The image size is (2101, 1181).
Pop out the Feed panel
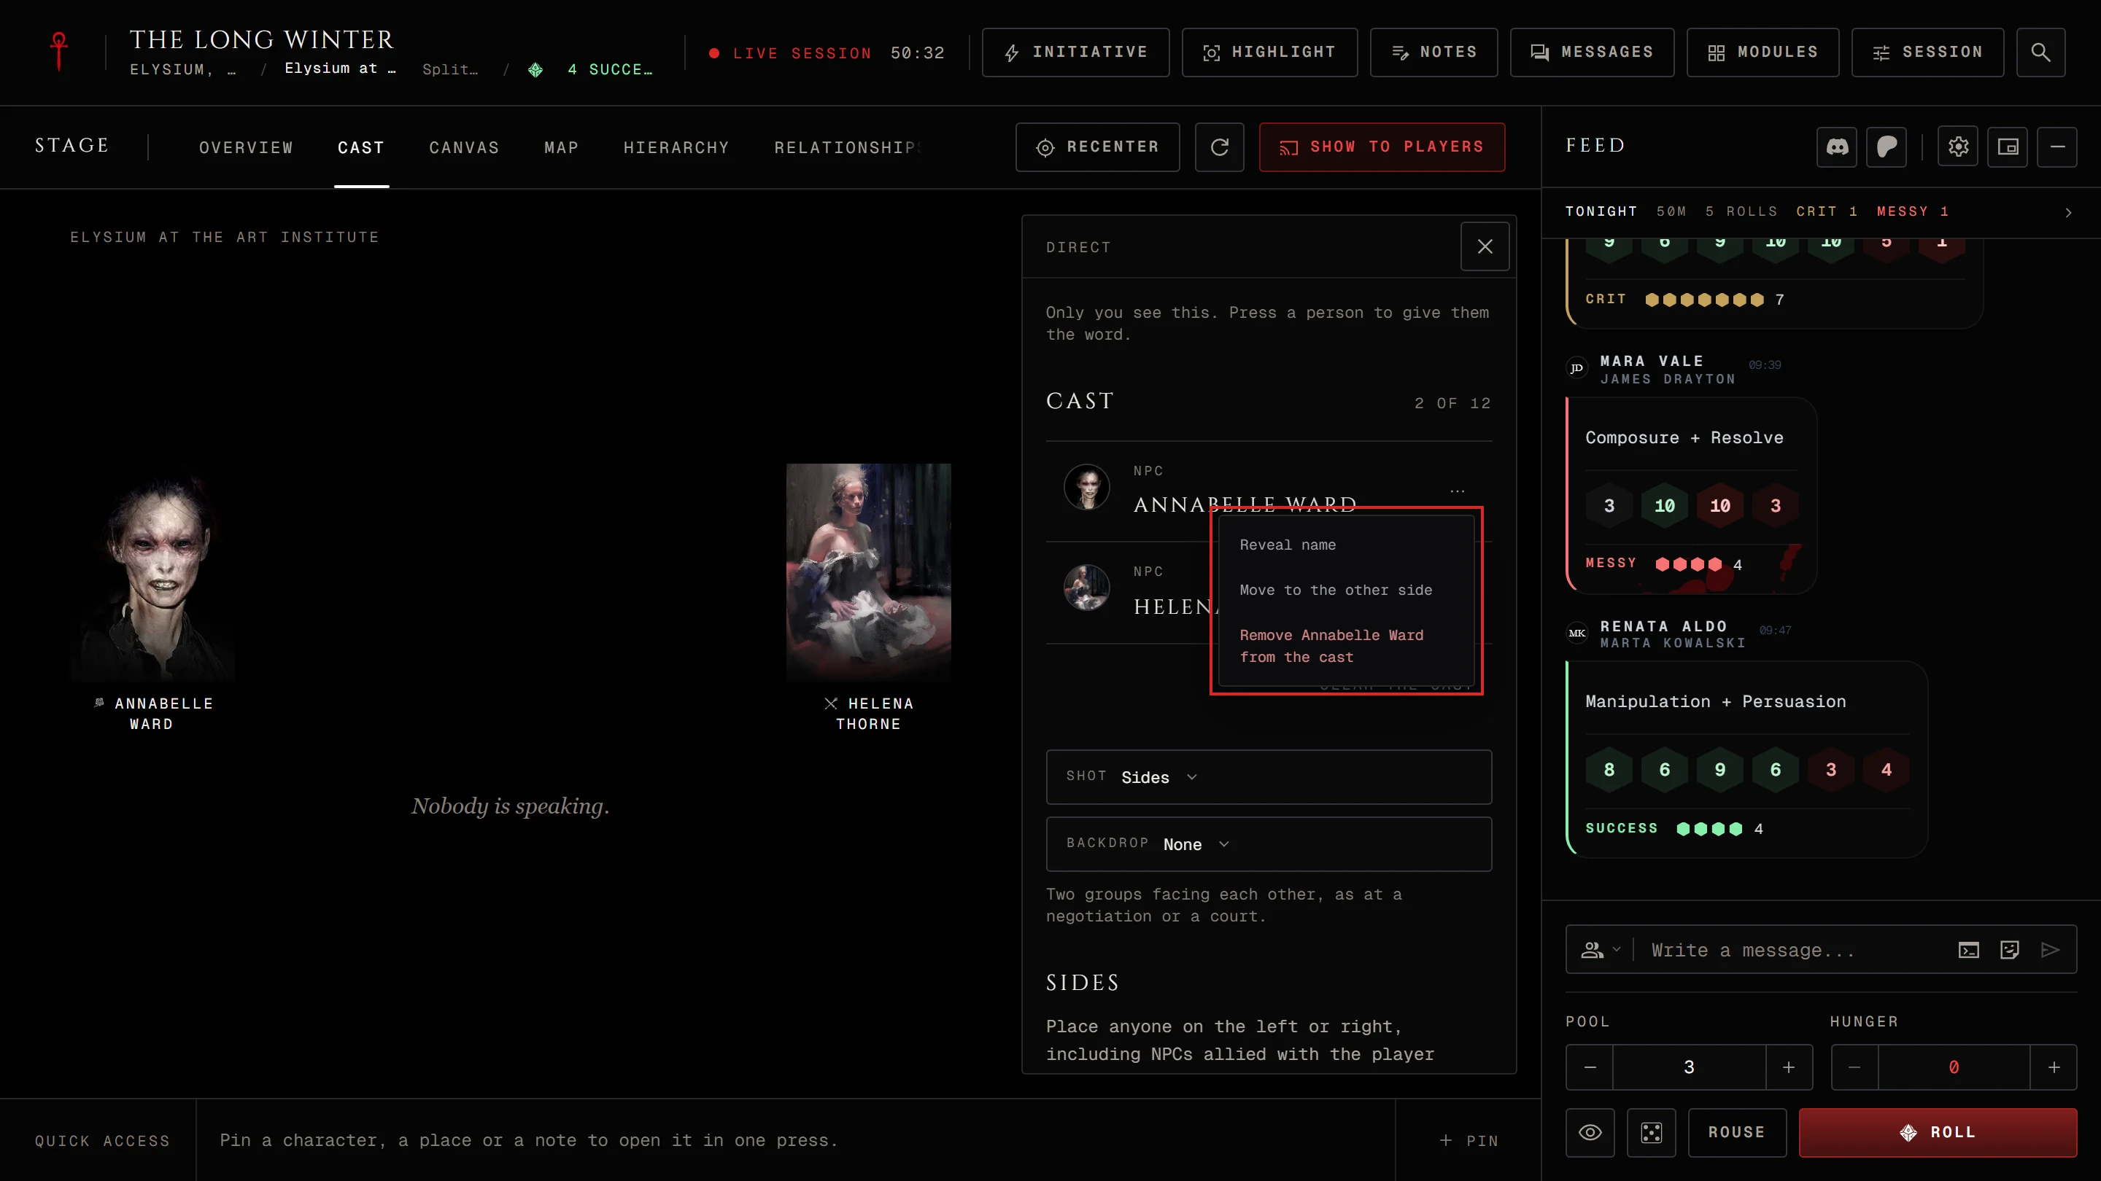point(2008,147)
